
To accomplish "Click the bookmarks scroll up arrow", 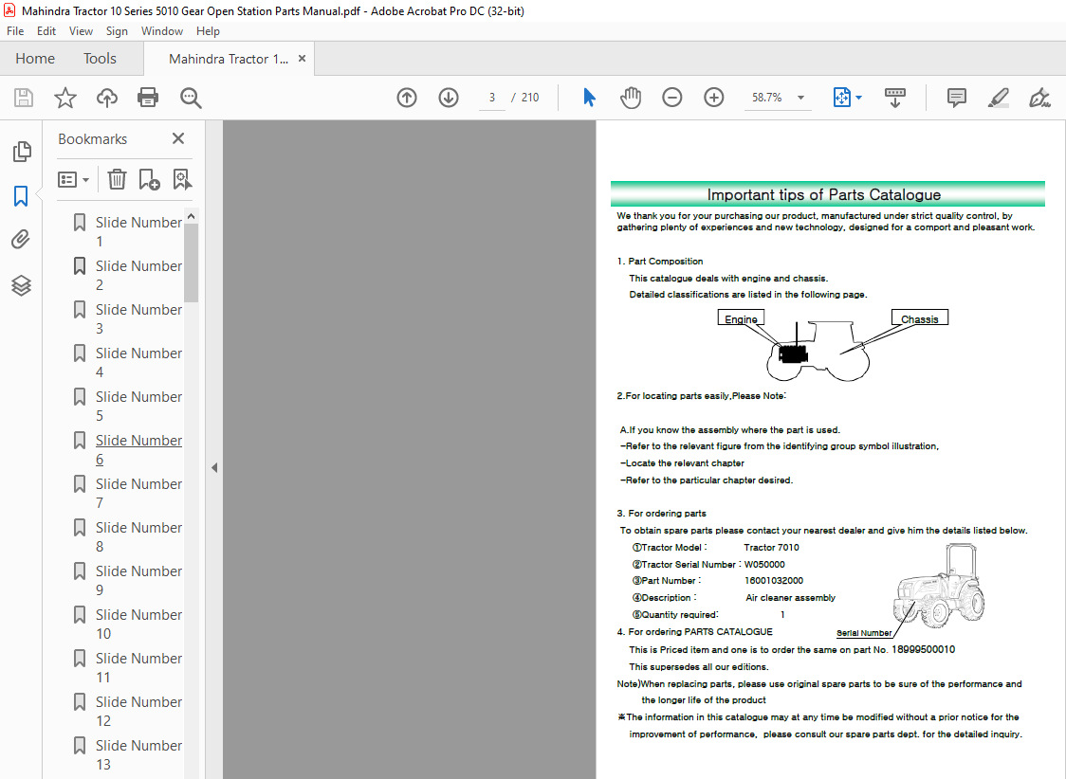I will [191, 215].
